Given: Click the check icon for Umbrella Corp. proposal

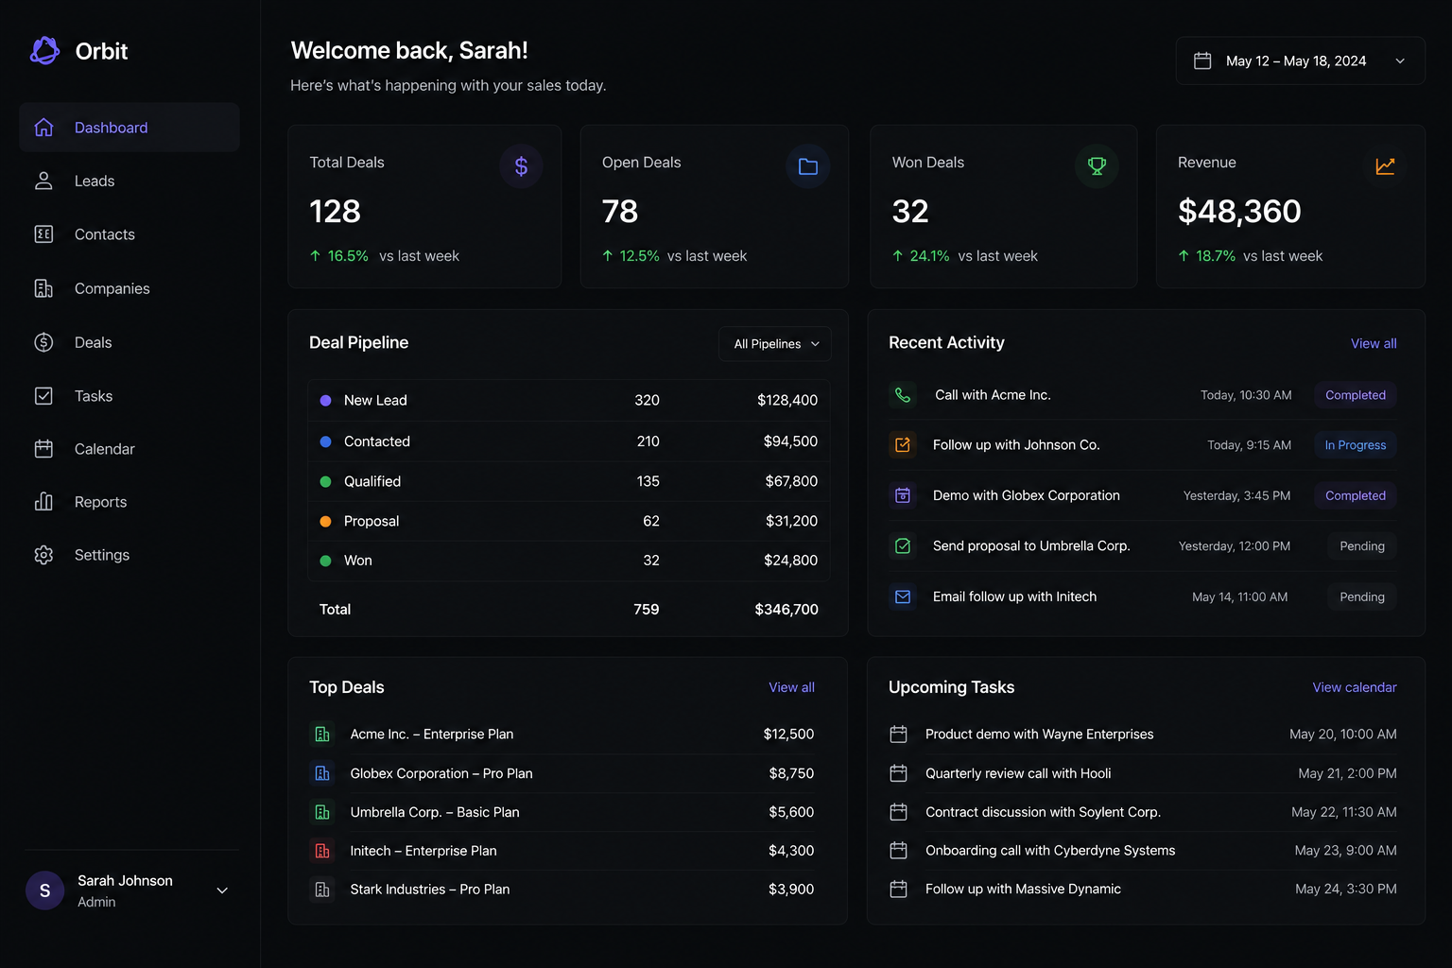Looking at the screenshot, I should tap(903, 546).
